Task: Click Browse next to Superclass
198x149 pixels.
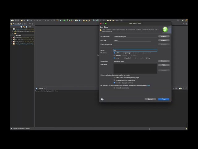Action: [x=164, y=61]
